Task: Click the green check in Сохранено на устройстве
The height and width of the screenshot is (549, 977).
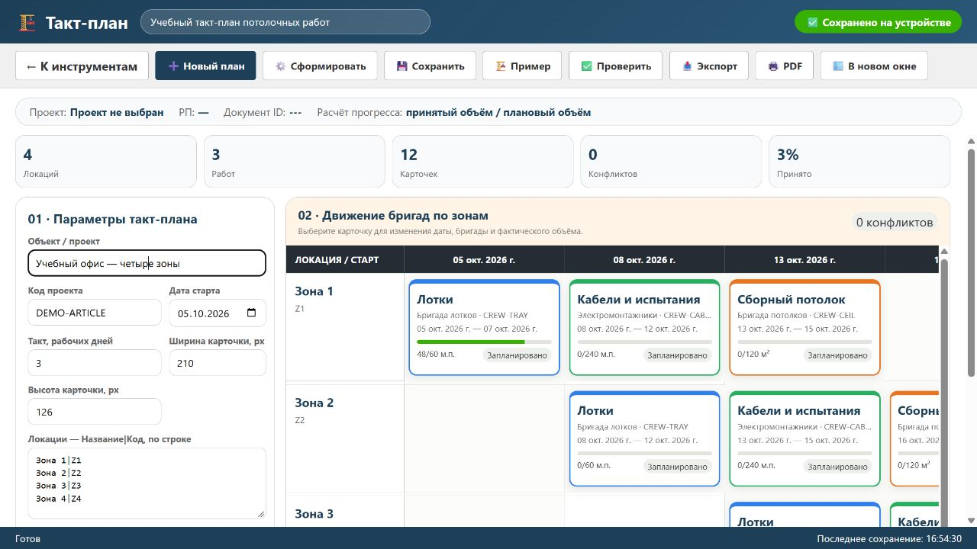Action: coord(813,23)
